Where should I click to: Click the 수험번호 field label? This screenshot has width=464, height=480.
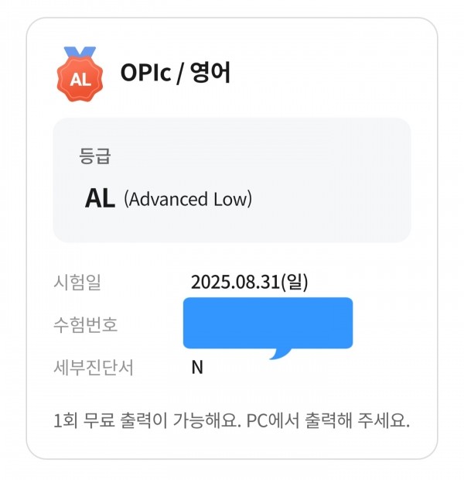pos(86,324)
